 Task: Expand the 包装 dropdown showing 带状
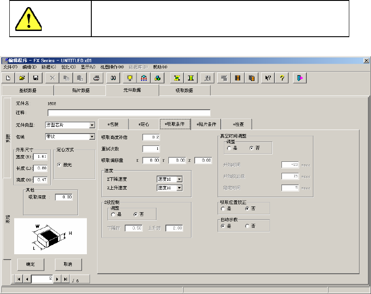click(x=92, y=137)
